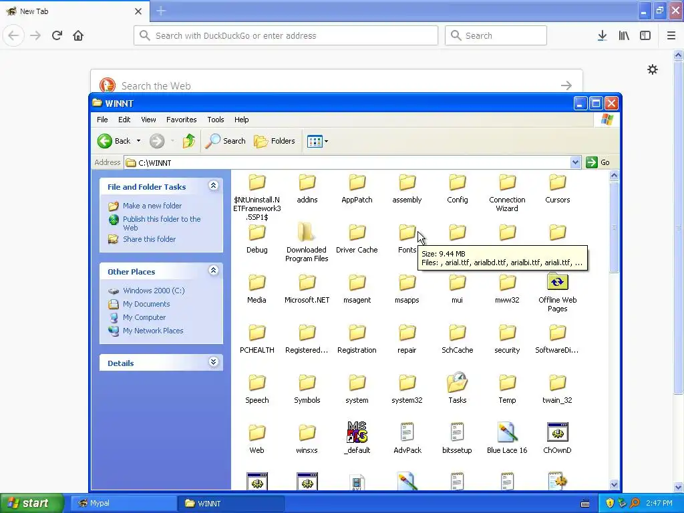Viewport: 684px width, 513px height.
Task: Click the Go button
Action: pyautogui.click(x=598, y=162)
